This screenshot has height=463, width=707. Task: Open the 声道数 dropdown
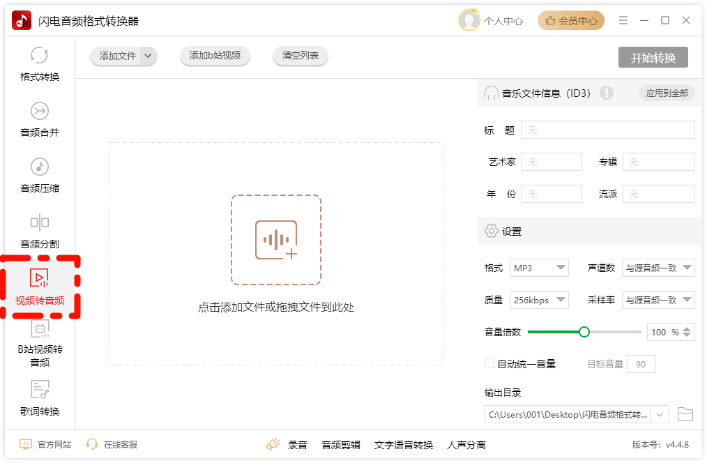pyautogui.click(x=658, y=268)
